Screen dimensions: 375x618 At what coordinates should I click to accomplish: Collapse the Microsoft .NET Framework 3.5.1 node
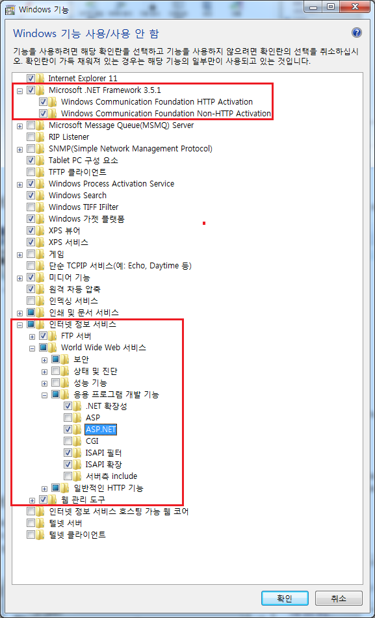[x=19, y=90]
